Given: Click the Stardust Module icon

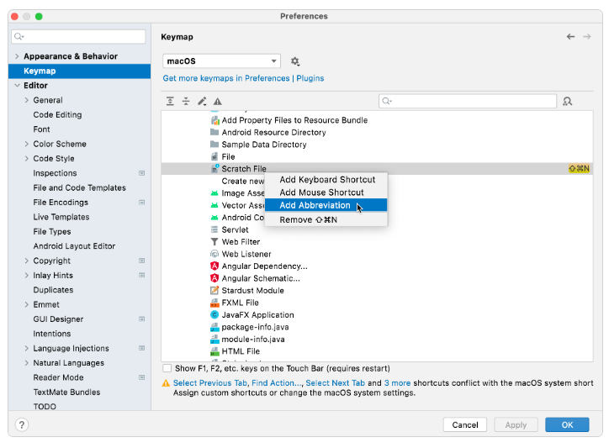Looking at the screenshot, I should click(x=214, y=290).
